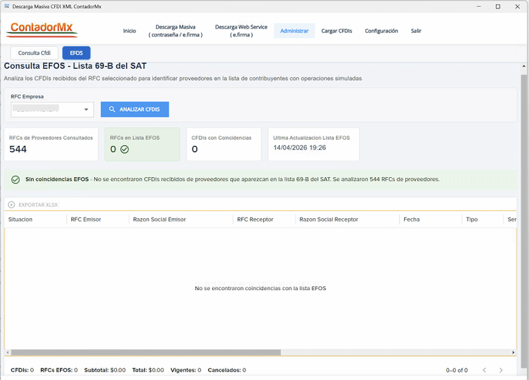Click the plus icon next to Exportar XLSX
Image resolution: width=529 pixels, height=380 pixels.
(x=11, y=205)
